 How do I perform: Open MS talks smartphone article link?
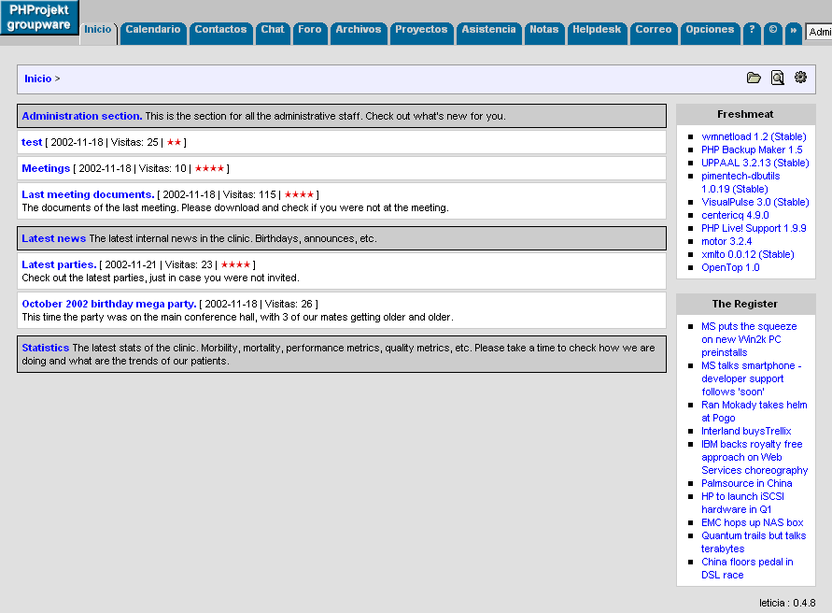pos(752,378)
